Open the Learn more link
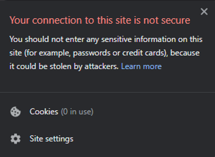 tap(141, 66)
